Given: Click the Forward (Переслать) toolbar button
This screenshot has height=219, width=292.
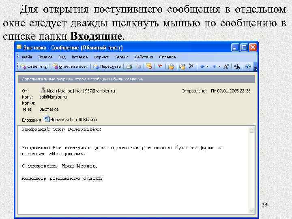Looking at the screenshot, I should pyautogui.click(x=107, y=66).
